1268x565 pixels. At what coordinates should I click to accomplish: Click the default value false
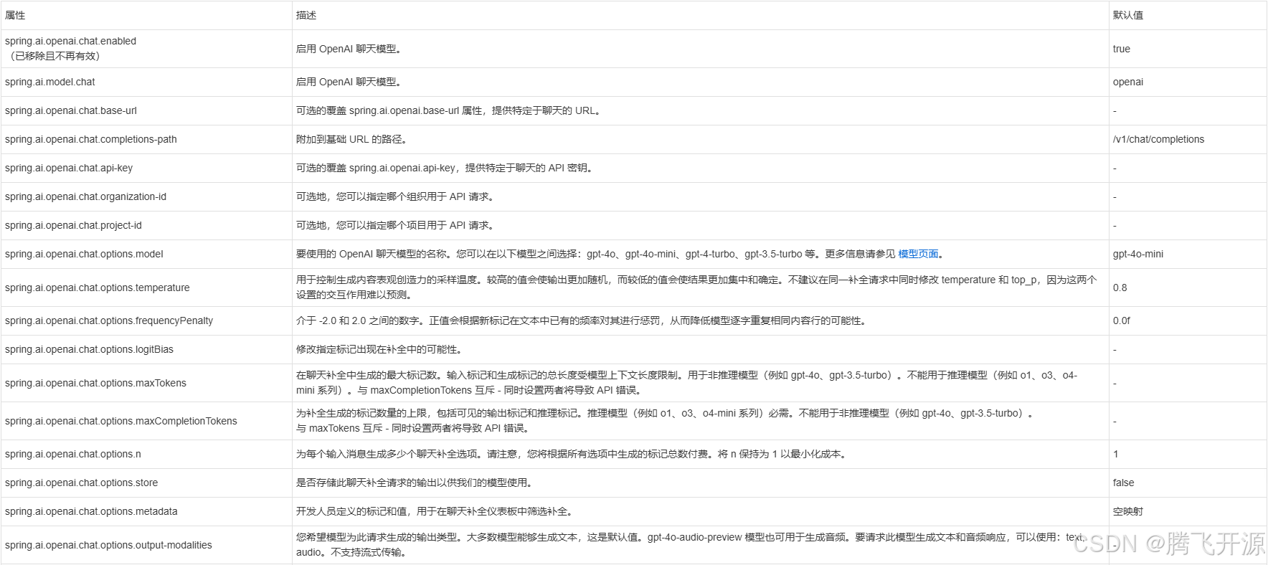tap(1123, 483)
